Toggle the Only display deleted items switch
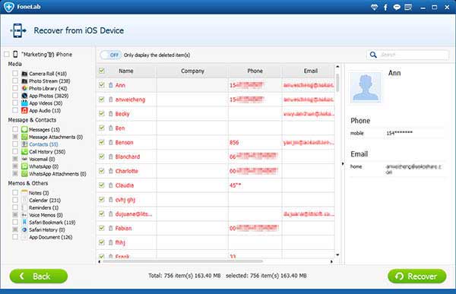 [x=111, y=55]
